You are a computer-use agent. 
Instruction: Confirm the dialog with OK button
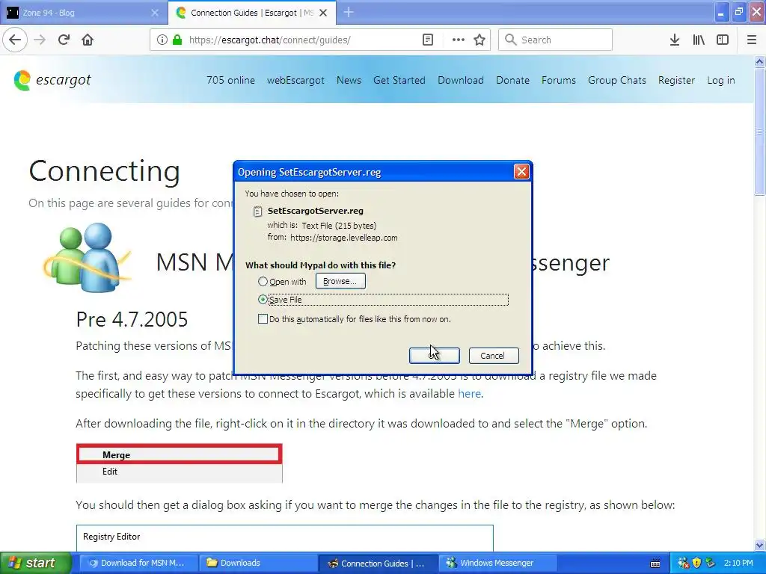434,355
